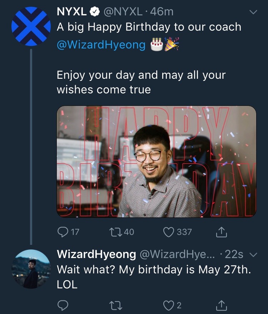Image resolution: width=268 pixels, height=314 pixels.
Task: Expand options chevron on WizardHyeong's reply
Action: pos(253,255)
